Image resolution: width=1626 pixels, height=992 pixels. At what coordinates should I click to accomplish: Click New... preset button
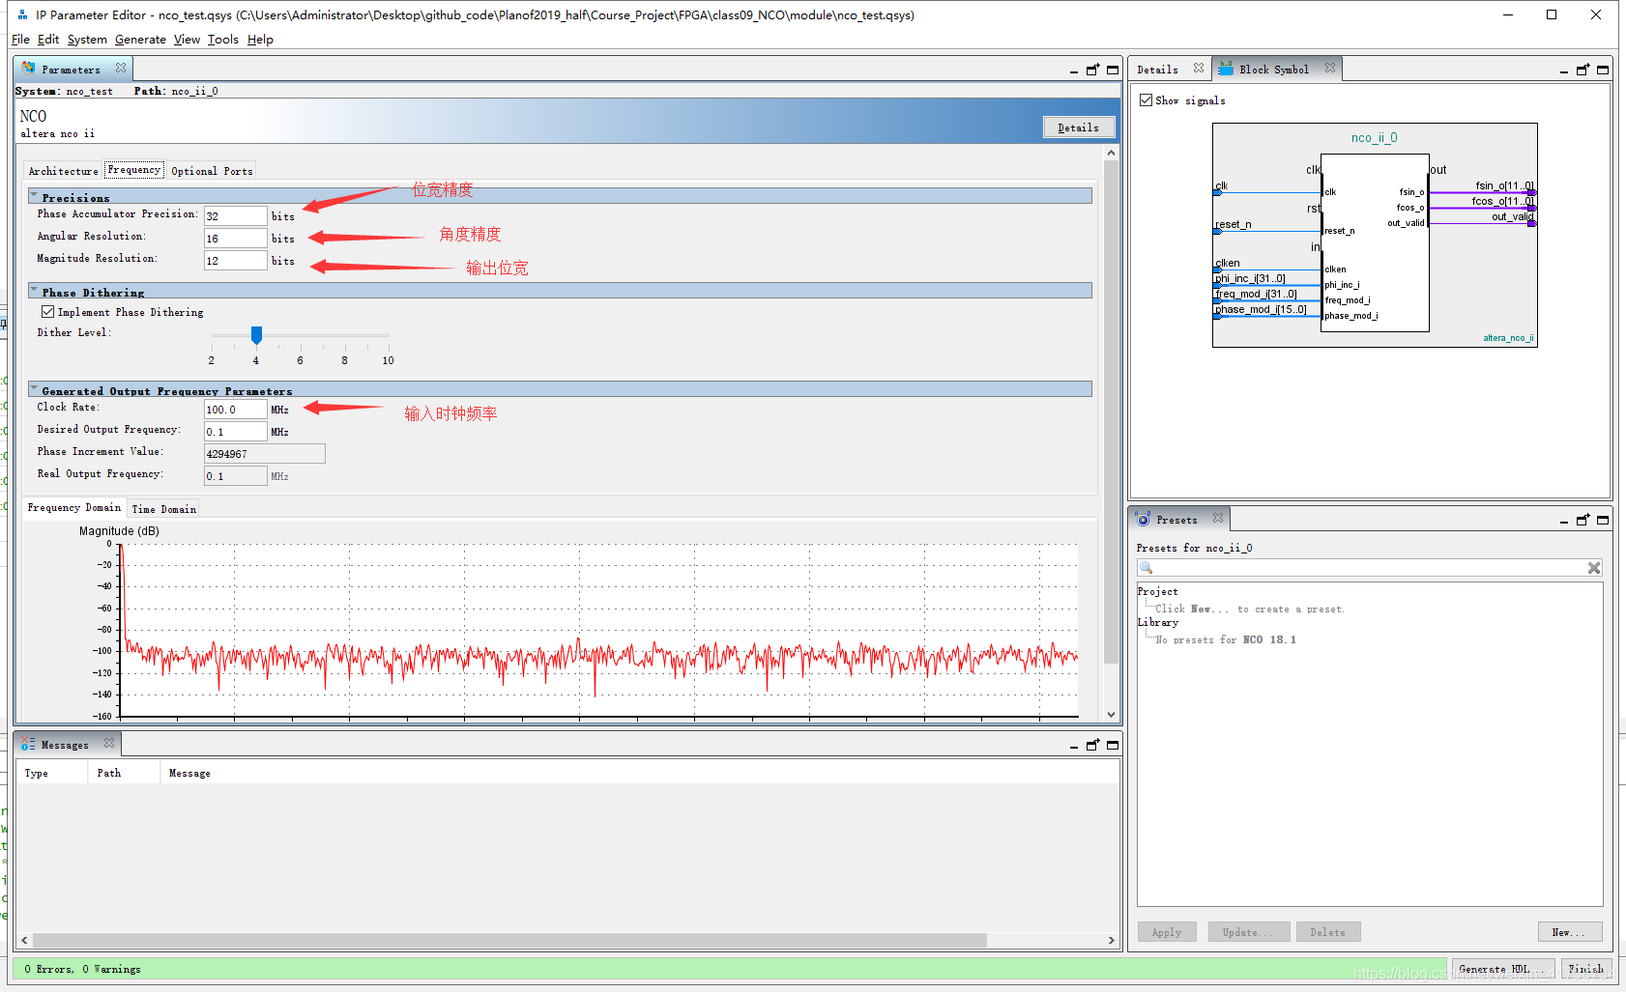pos(1569,932)
